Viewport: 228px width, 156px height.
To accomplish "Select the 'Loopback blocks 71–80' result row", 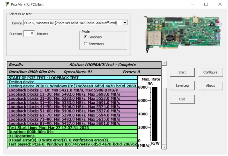I will click(72, 119).
